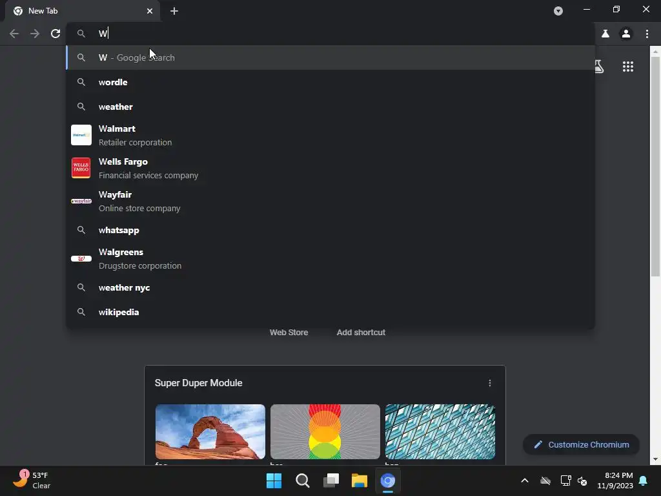Open the notifications bell
Screen dimensions: 661x496
coord(644,480)
